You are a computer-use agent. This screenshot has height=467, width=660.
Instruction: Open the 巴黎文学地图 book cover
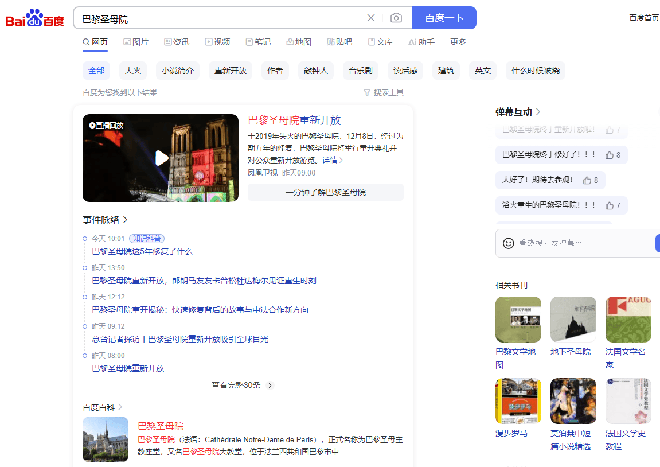[x=518, y=320]
